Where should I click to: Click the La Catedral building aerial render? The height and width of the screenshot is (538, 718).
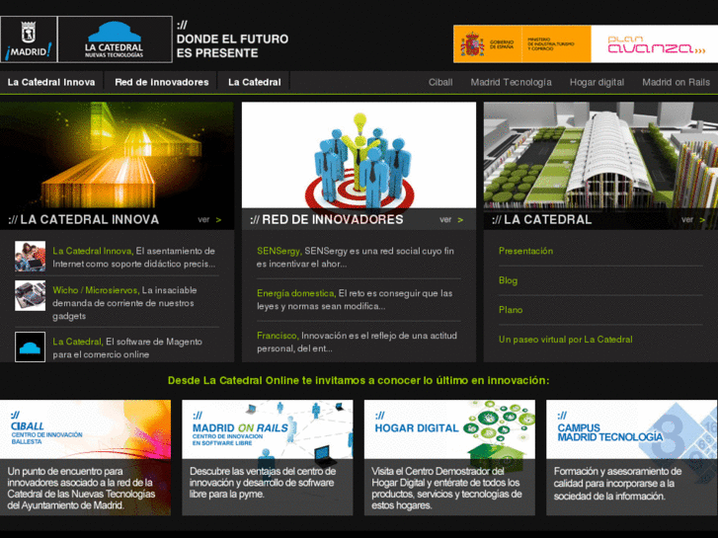click(600, 156)
